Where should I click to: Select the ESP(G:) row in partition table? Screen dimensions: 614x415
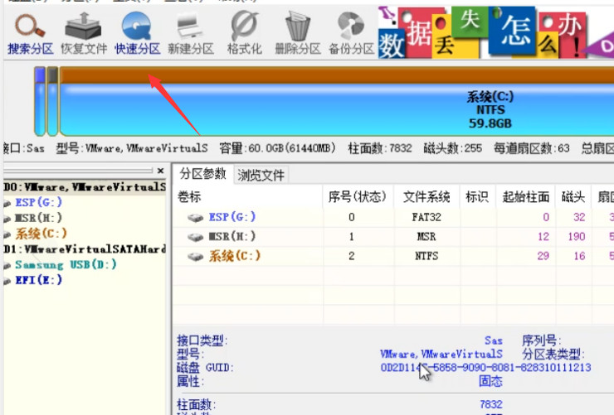[393, 217]
